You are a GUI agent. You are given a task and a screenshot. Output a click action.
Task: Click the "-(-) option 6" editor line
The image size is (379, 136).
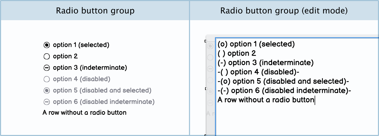284,91
